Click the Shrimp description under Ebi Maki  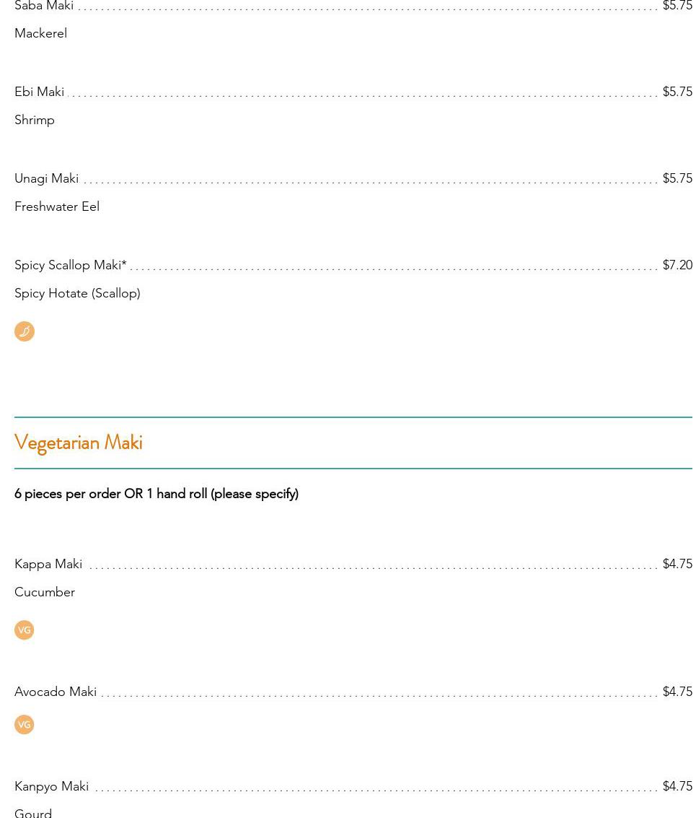tap(35, 120)
